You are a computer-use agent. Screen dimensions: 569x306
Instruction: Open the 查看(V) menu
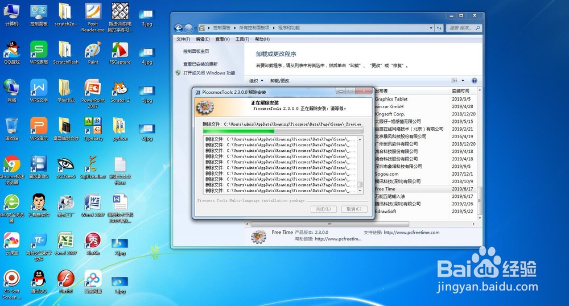click(x=222, y=39)
